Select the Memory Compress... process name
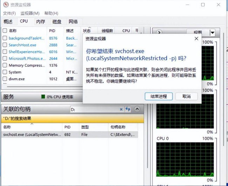The image size is (228, 186). [x=27, y=65]
